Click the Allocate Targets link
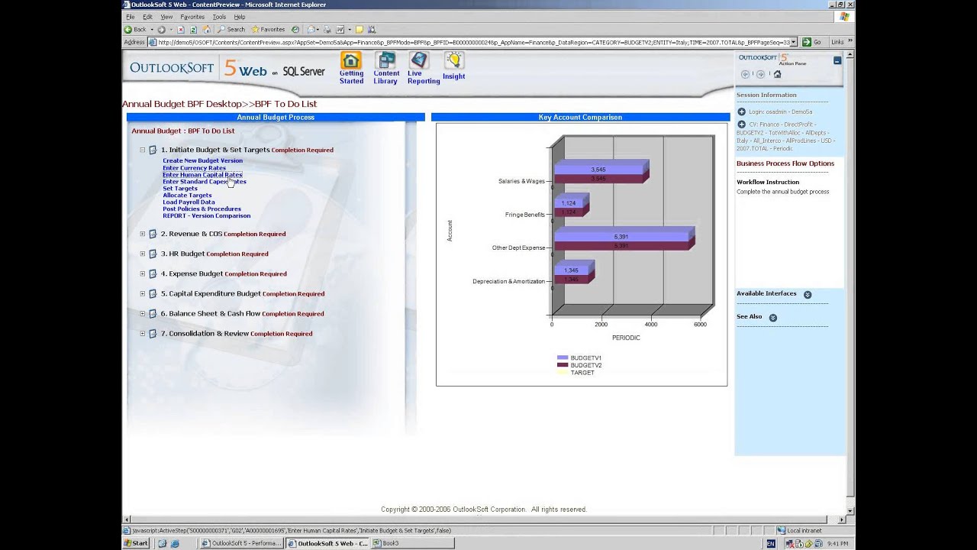Image resolution: width=977 pixels, height=550 pixels. tap(187, 195)
